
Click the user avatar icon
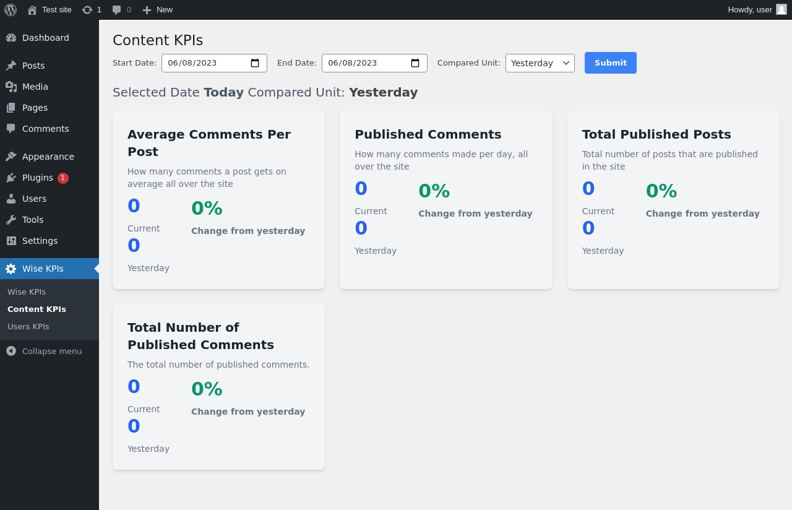781,9
